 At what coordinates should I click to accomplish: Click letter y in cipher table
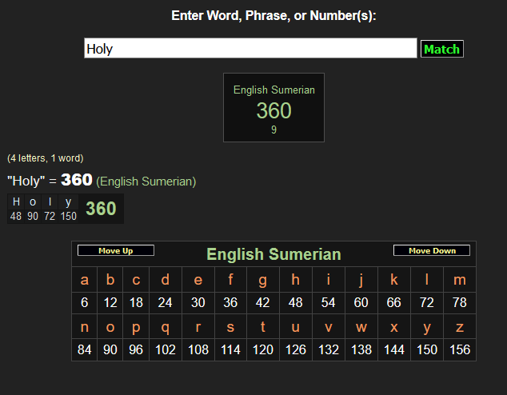tap(427, 327)
